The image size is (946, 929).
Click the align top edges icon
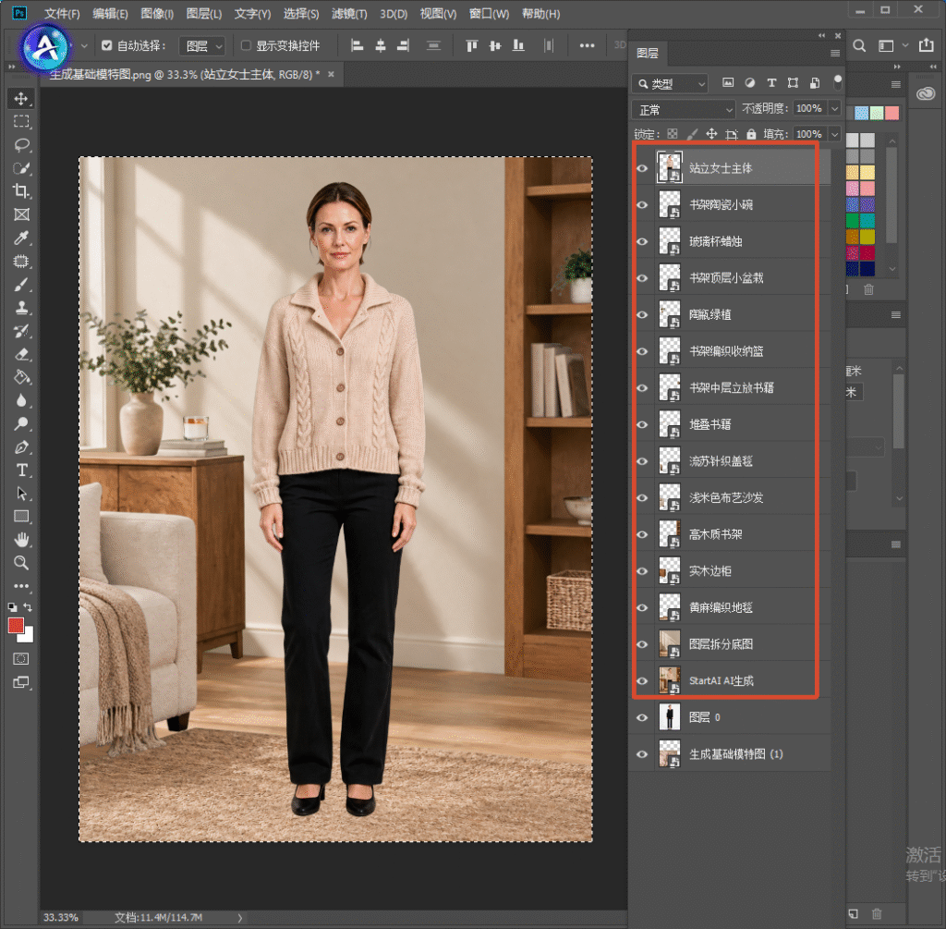(472, 45)
